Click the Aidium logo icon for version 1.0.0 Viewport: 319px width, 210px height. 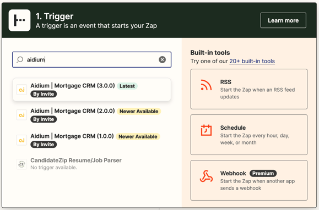pyautogui.click(x=22, y=140)
